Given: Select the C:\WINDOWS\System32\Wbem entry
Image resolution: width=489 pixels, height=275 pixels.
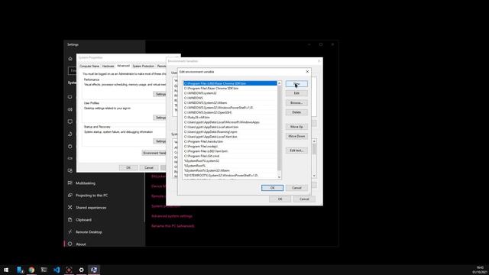Looking at the screenshot, I should click(230, 102).
